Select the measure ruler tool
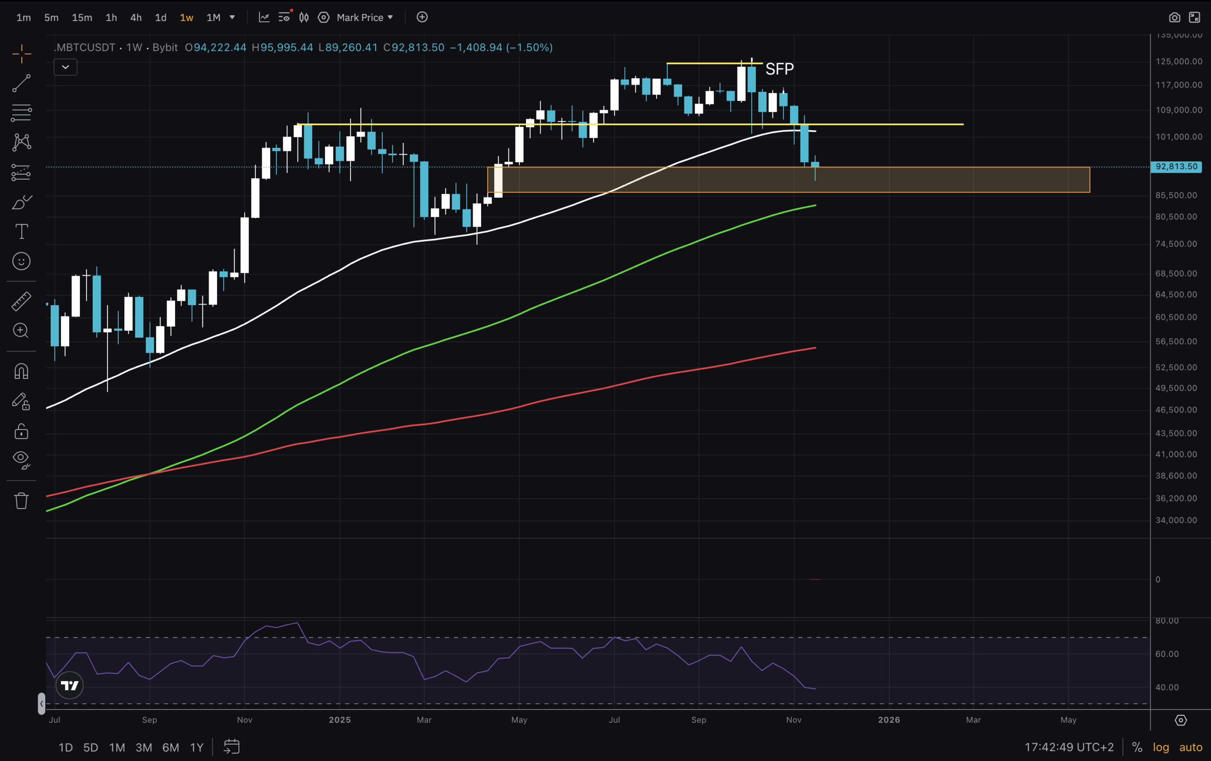The image size is (1211, 761). [x=22, y=301]
